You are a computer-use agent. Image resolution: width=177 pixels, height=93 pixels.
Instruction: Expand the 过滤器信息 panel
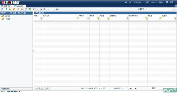(16, 89)
